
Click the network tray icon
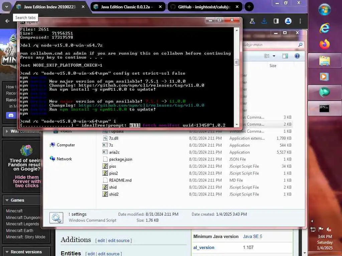click(x=313, y=229)
